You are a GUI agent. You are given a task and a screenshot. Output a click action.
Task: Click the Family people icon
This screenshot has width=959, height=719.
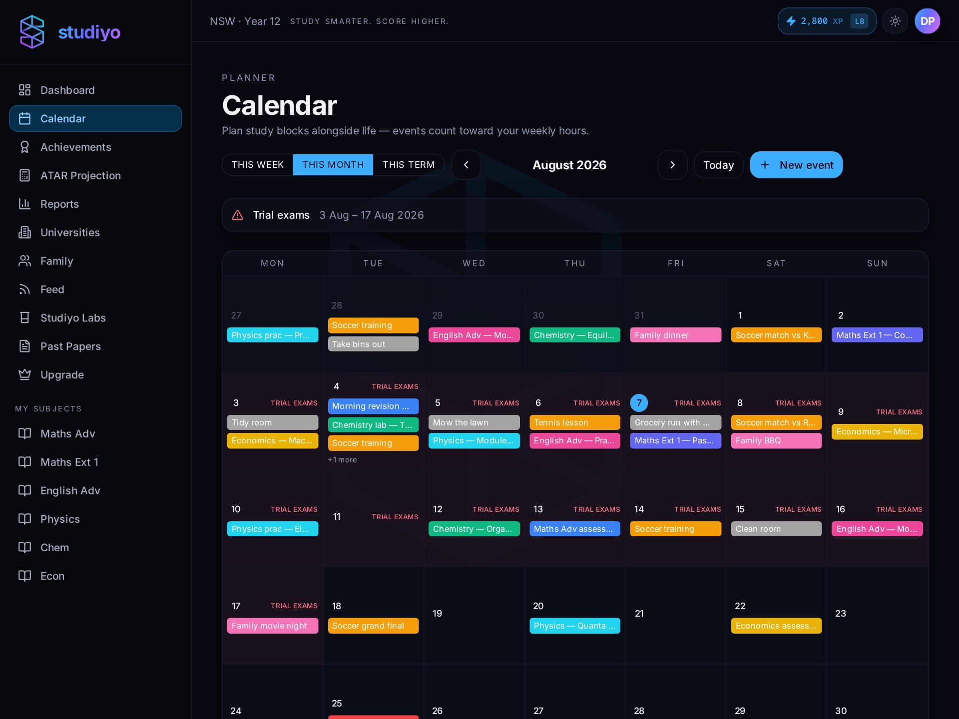point(24,261)
